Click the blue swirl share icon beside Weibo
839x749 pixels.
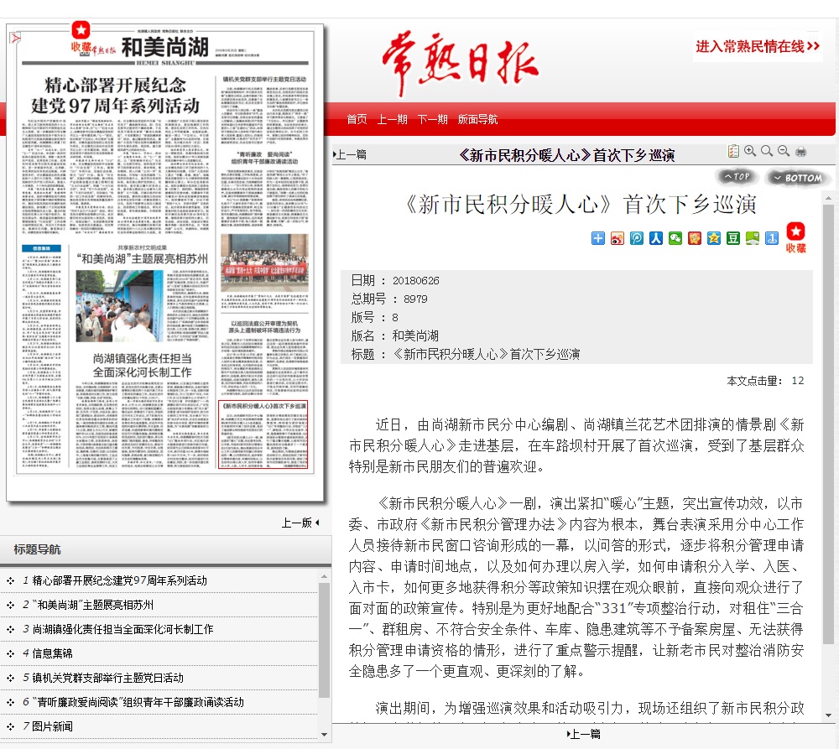(636, 238)
